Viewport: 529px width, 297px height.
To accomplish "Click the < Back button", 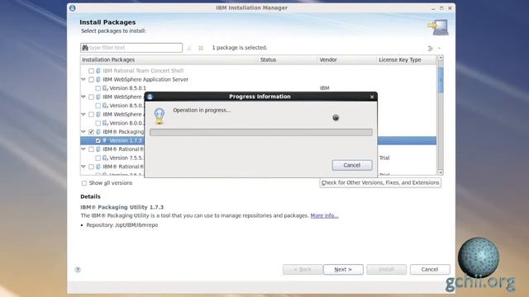I will (x=303, y=270).
